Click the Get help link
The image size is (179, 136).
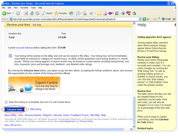click(x=37, y=25)
